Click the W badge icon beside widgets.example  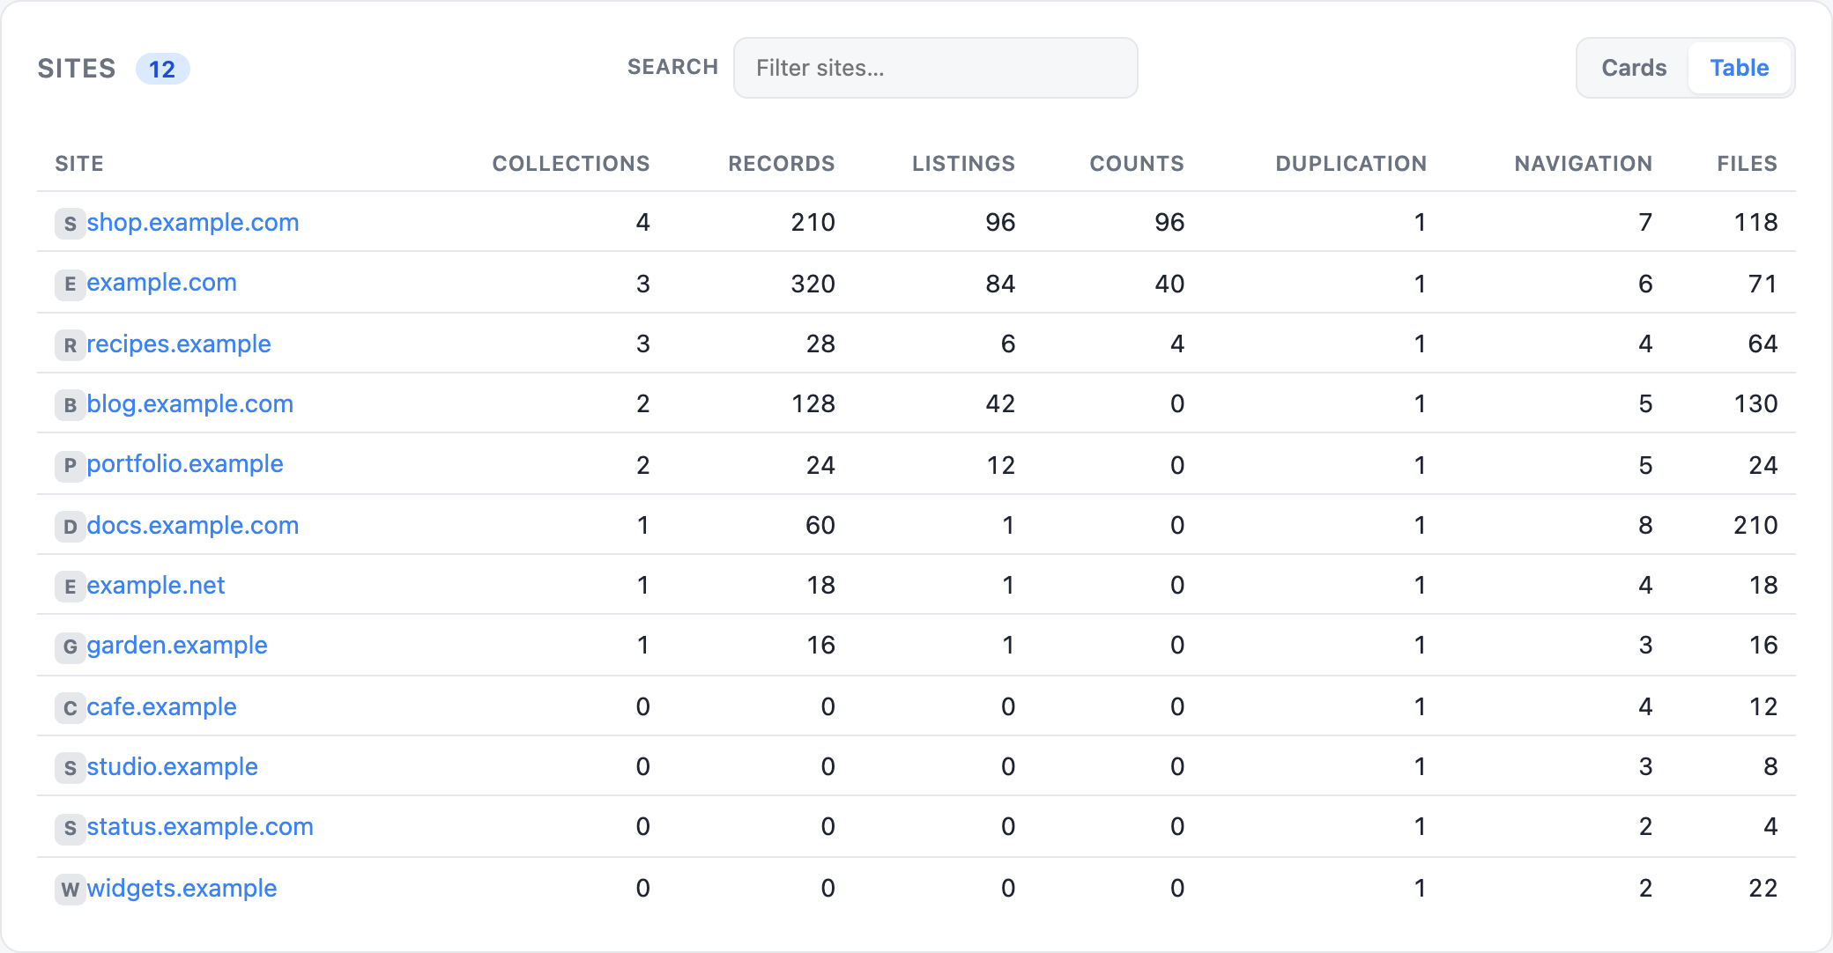70,890
